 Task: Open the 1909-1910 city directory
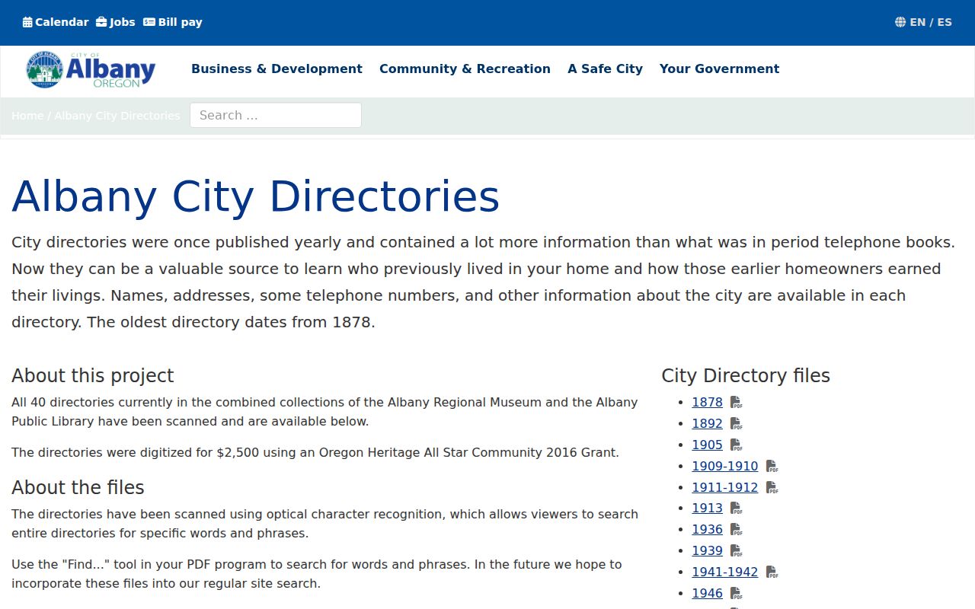pos(724,466)
